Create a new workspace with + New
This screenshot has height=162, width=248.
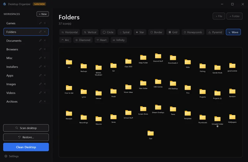[x=43, y=14]
